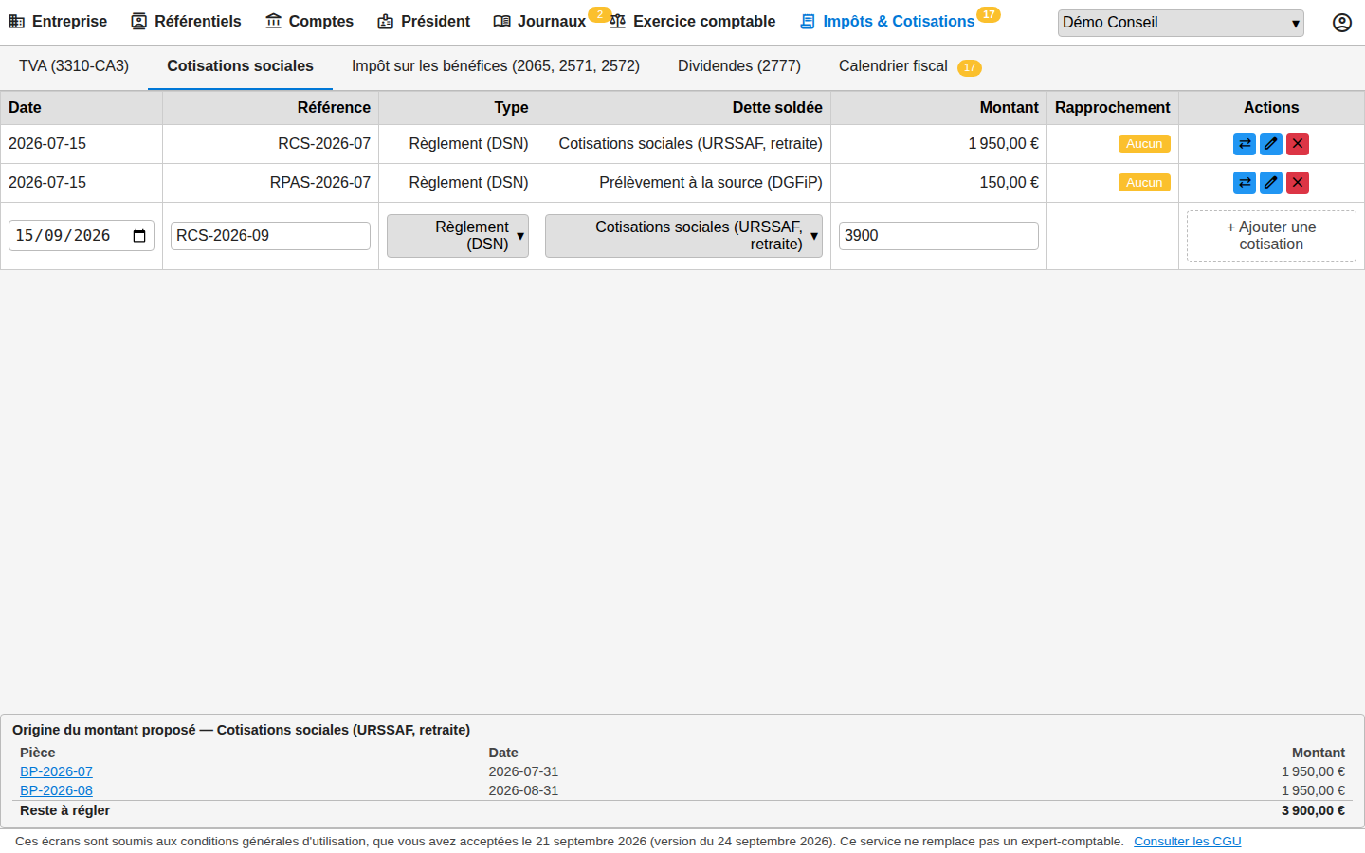
Task: Switch to the TVA (3310-CA3) tab
Action: point(74,66)
